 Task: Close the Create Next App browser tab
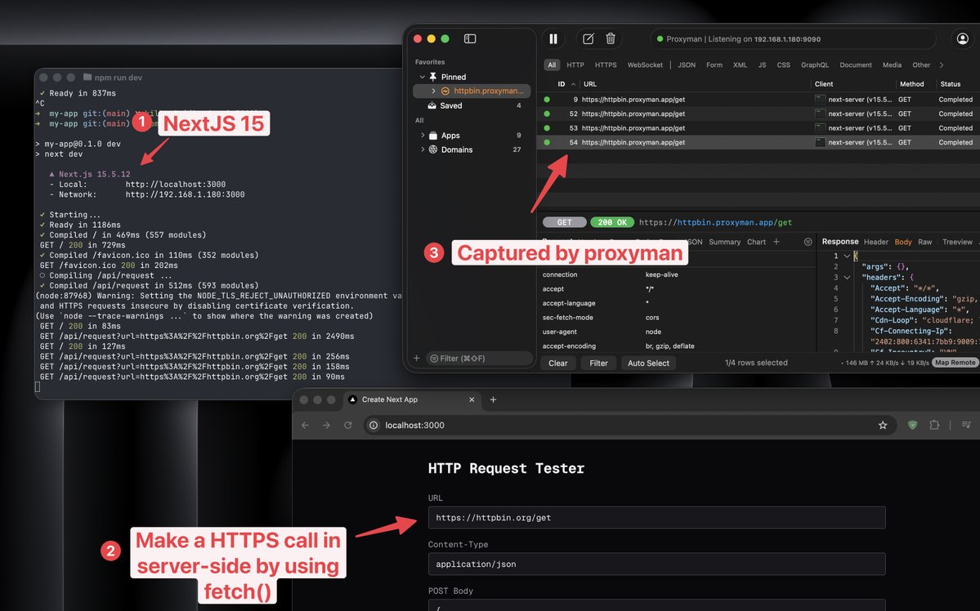coord(472,399)
